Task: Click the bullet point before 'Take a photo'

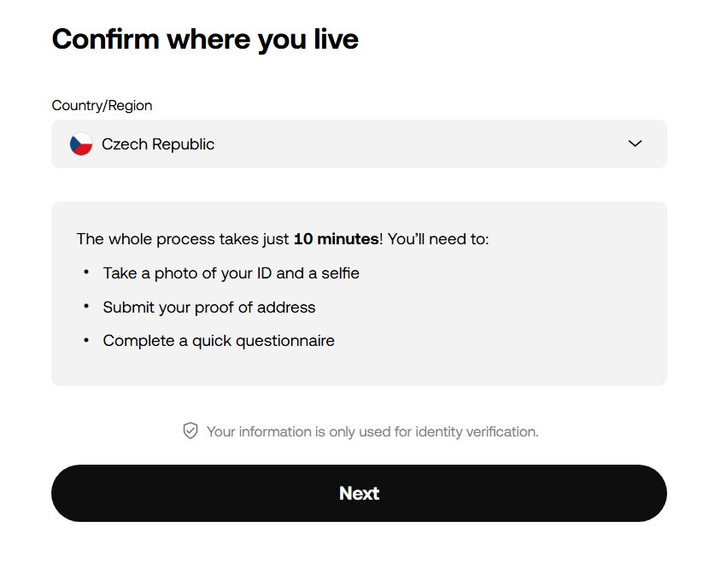Action: pyautogui.click(x=86, y=272)
